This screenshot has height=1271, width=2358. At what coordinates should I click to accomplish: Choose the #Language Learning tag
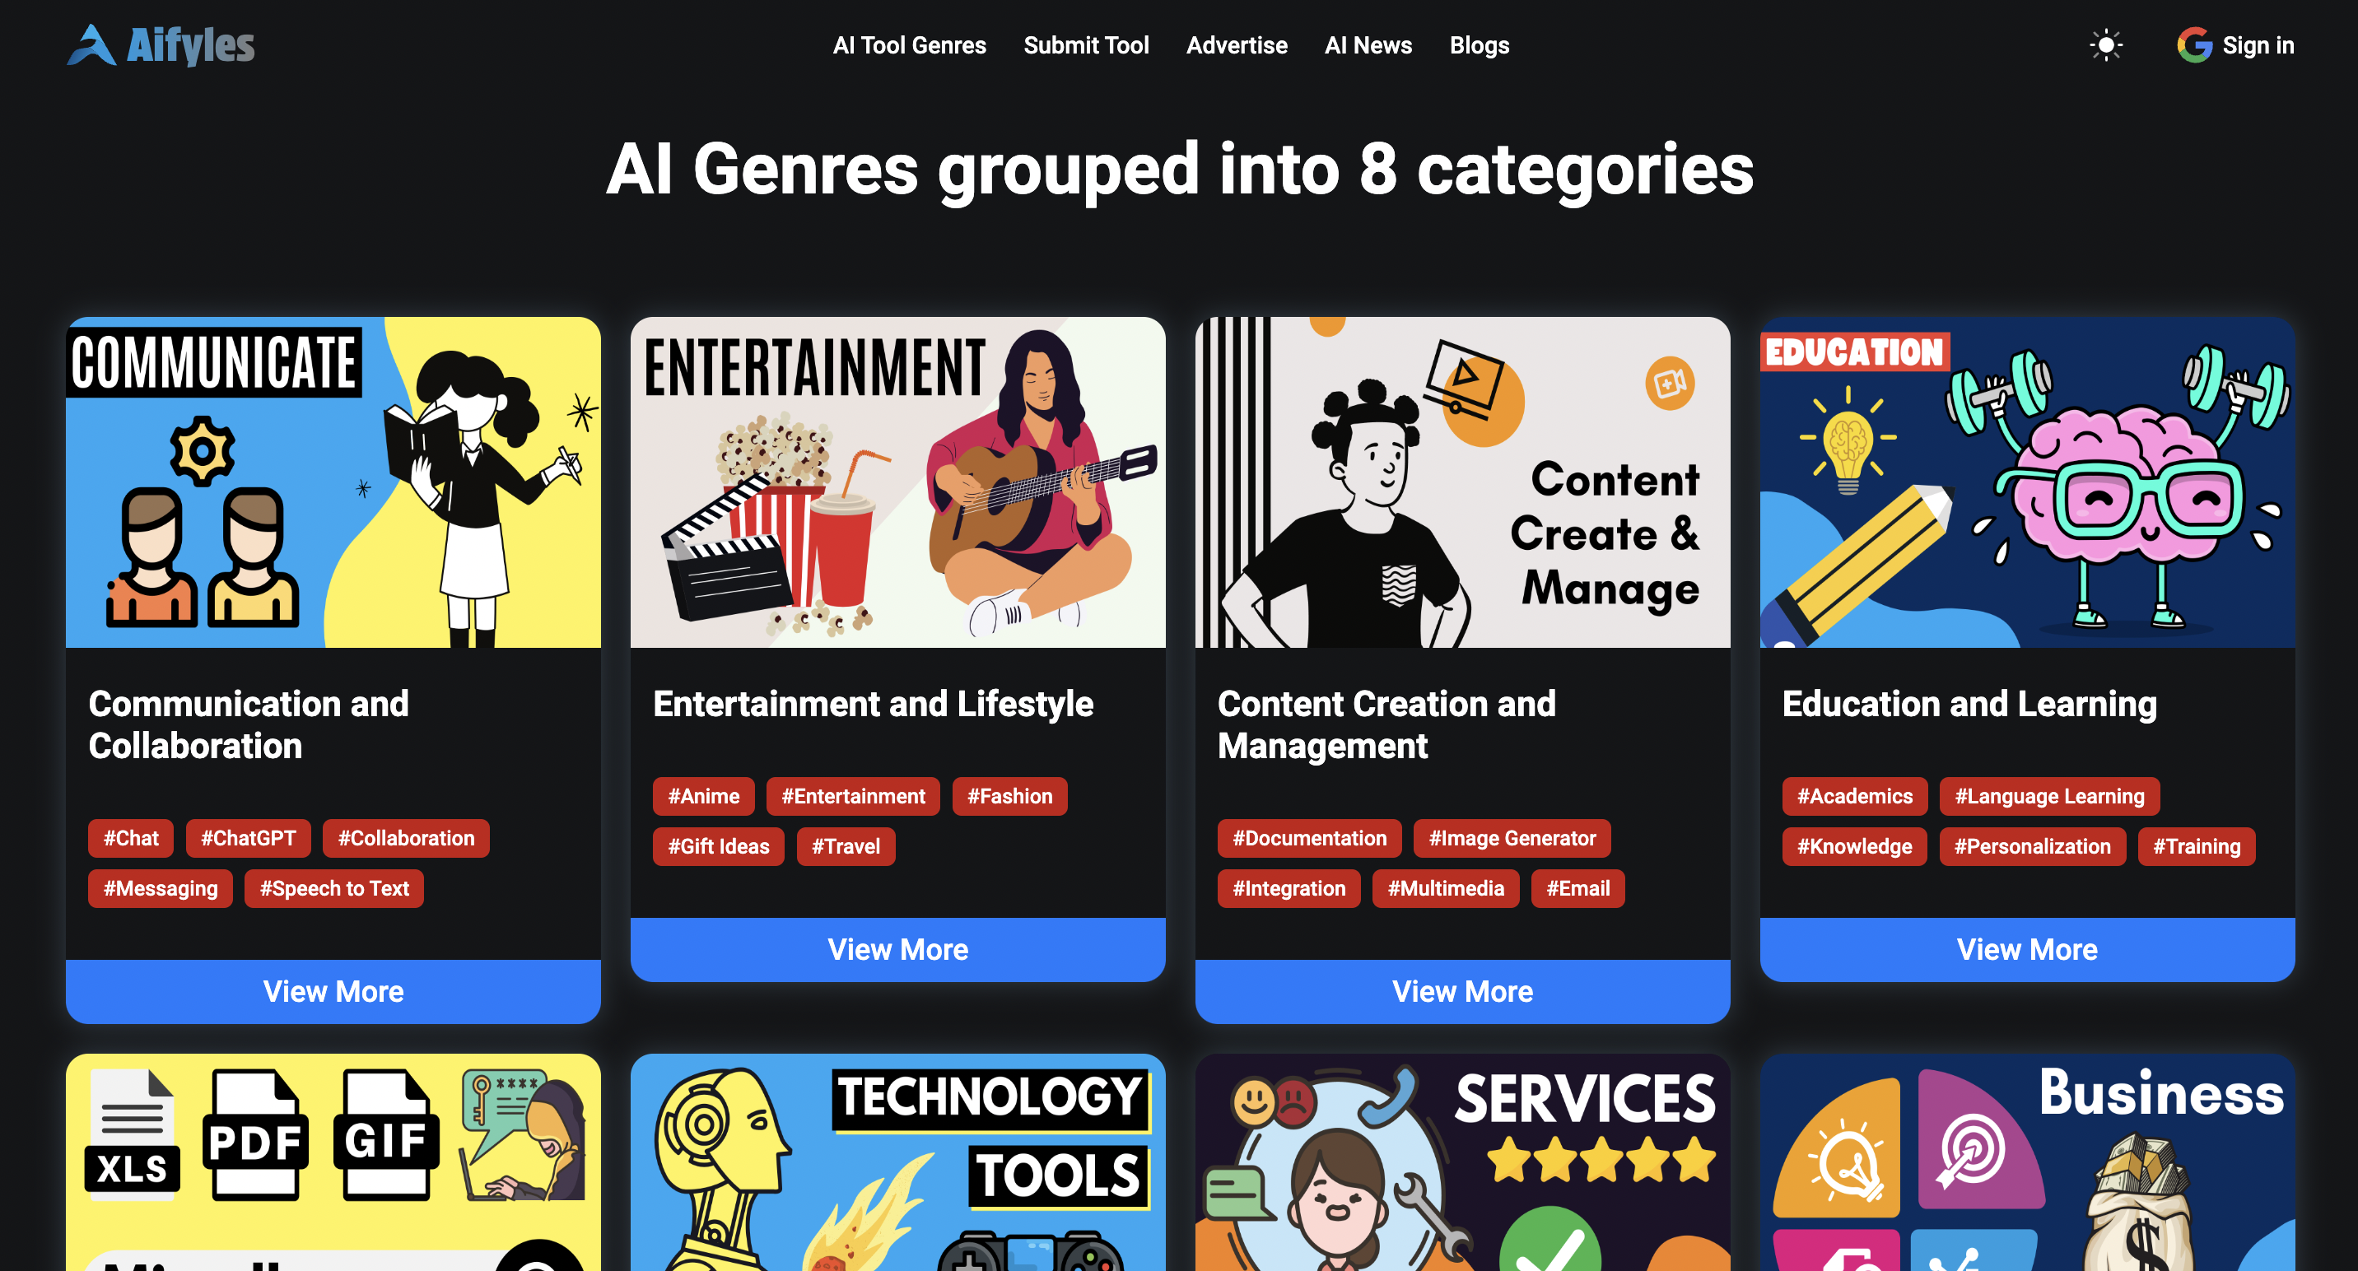tap(2048, 796)
